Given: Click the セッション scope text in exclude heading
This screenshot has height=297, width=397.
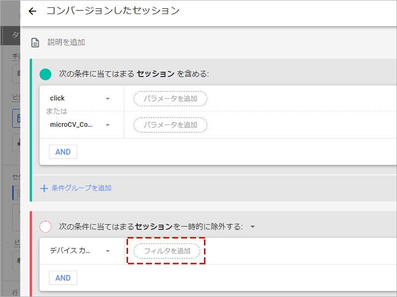Looking at the screenshot, I should point(153,227).
